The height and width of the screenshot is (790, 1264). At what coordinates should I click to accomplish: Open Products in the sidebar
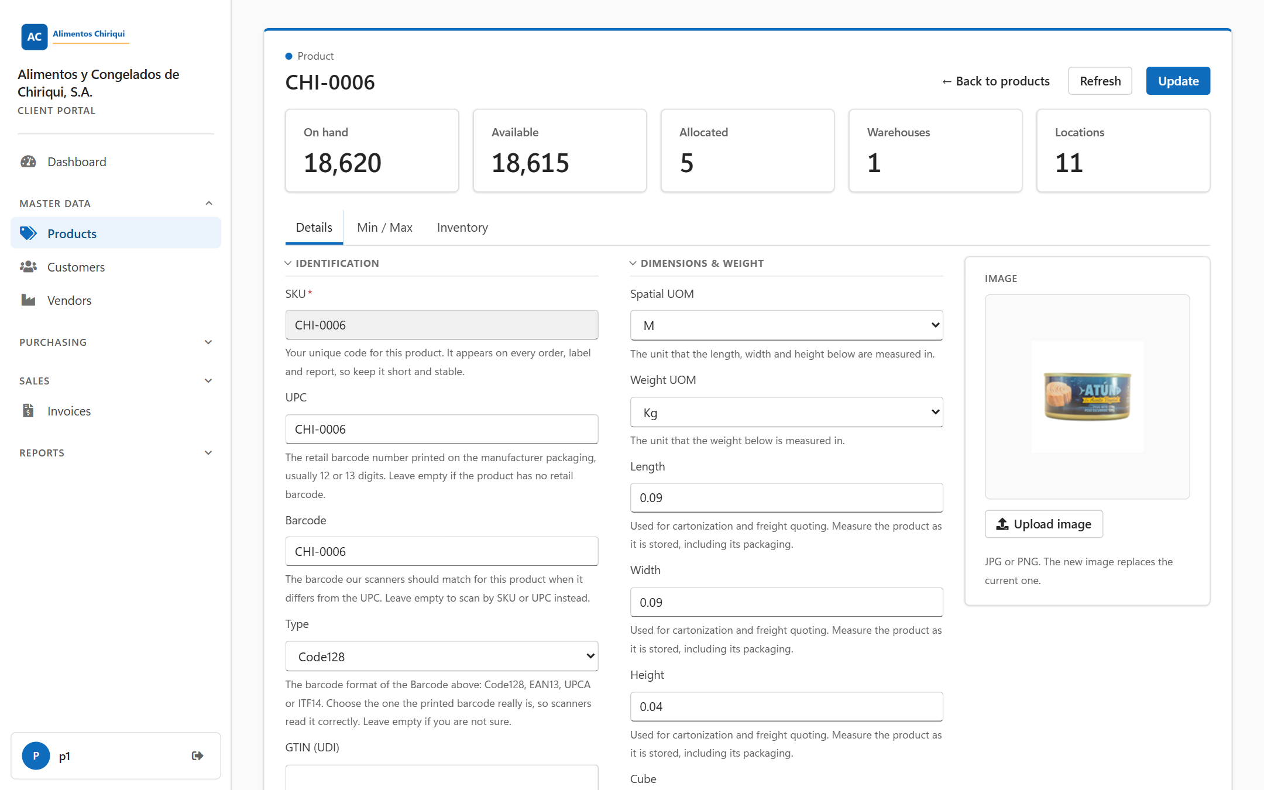pos(116,233)
